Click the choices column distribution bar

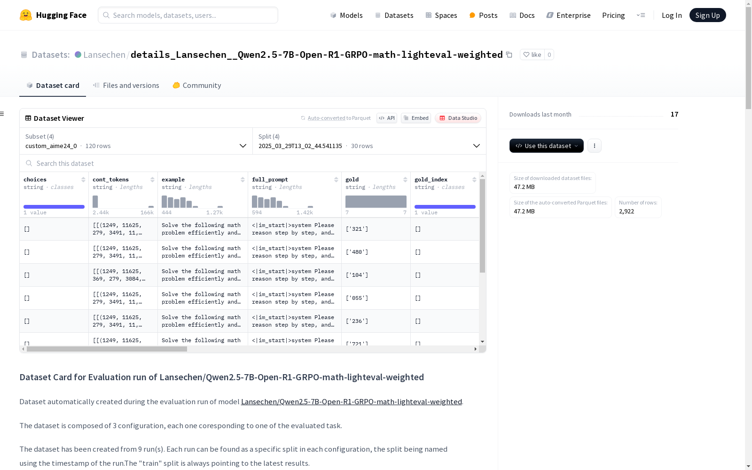54,207
